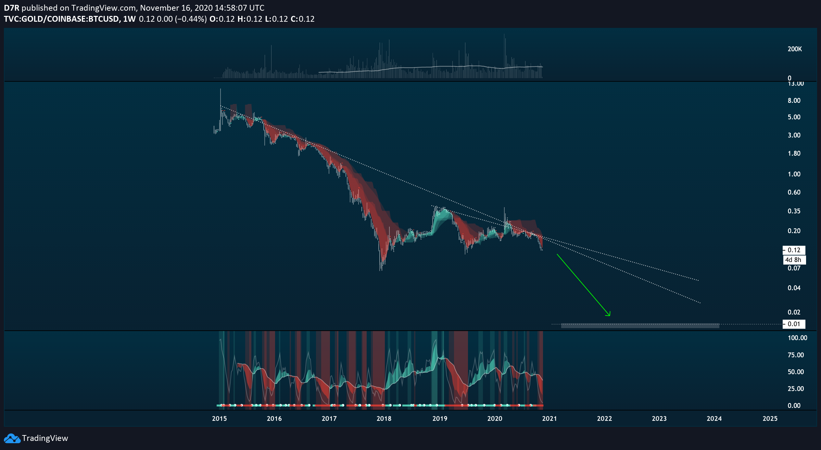The width and height of the screenshot is (821, 450).
Task: Click the O:0.12 open value in header
Action: pos(222,19)
